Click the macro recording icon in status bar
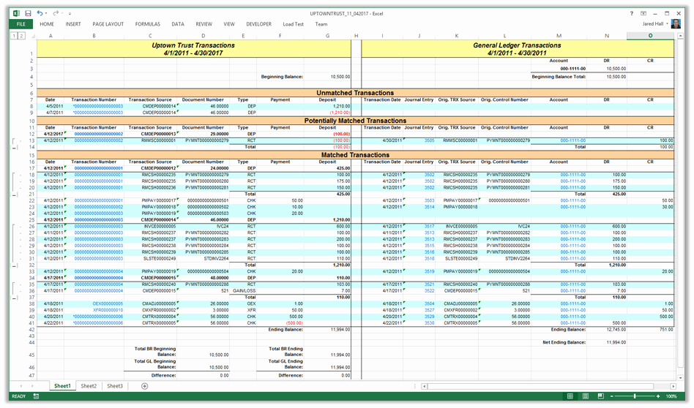 36,396
